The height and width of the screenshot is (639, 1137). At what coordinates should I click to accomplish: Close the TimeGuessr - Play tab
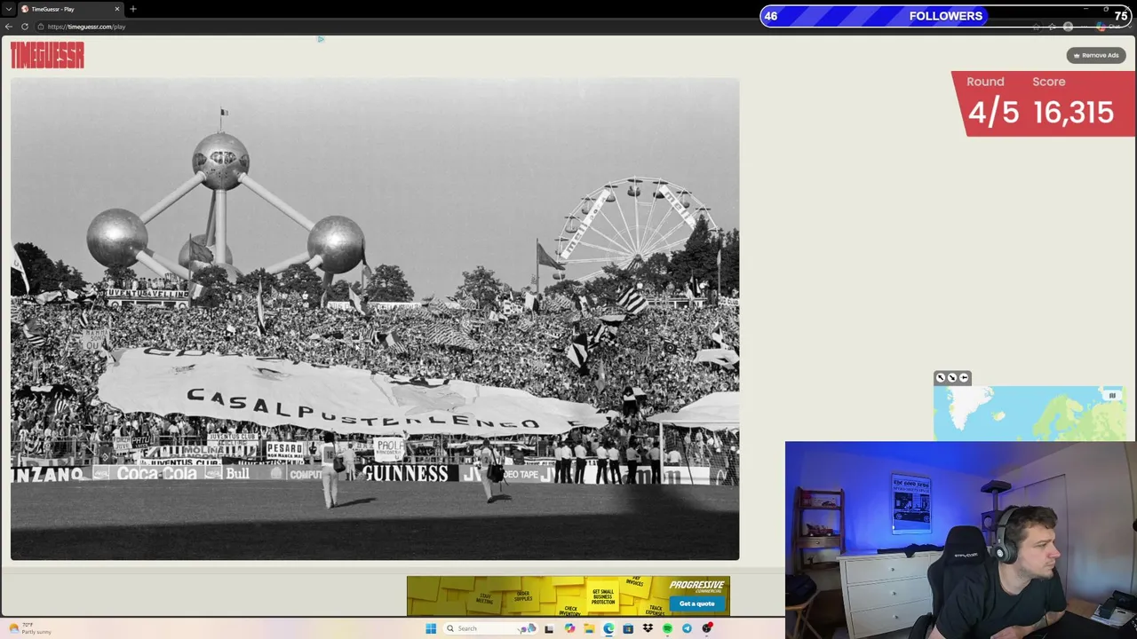coord(116,9)
